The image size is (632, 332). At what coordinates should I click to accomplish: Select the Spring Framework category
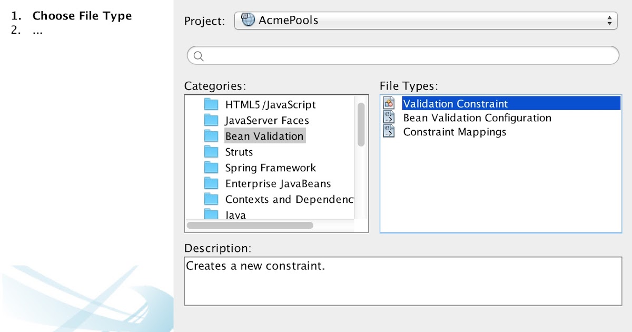click(270, 168)
